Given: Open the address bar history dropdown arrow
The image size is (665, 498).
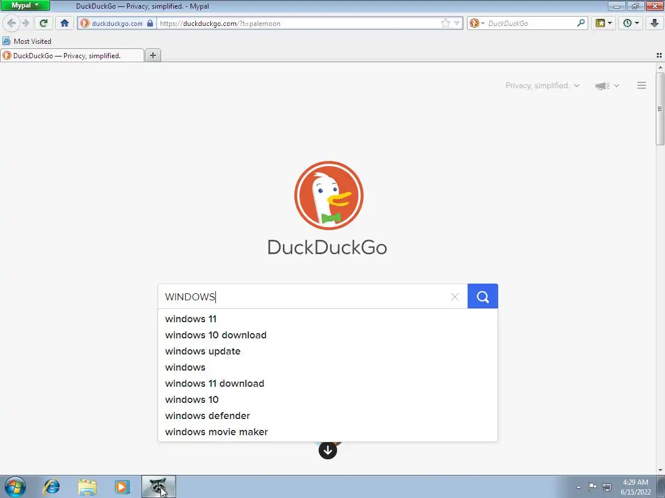Looking at the screenshot, I should (457, 23).
